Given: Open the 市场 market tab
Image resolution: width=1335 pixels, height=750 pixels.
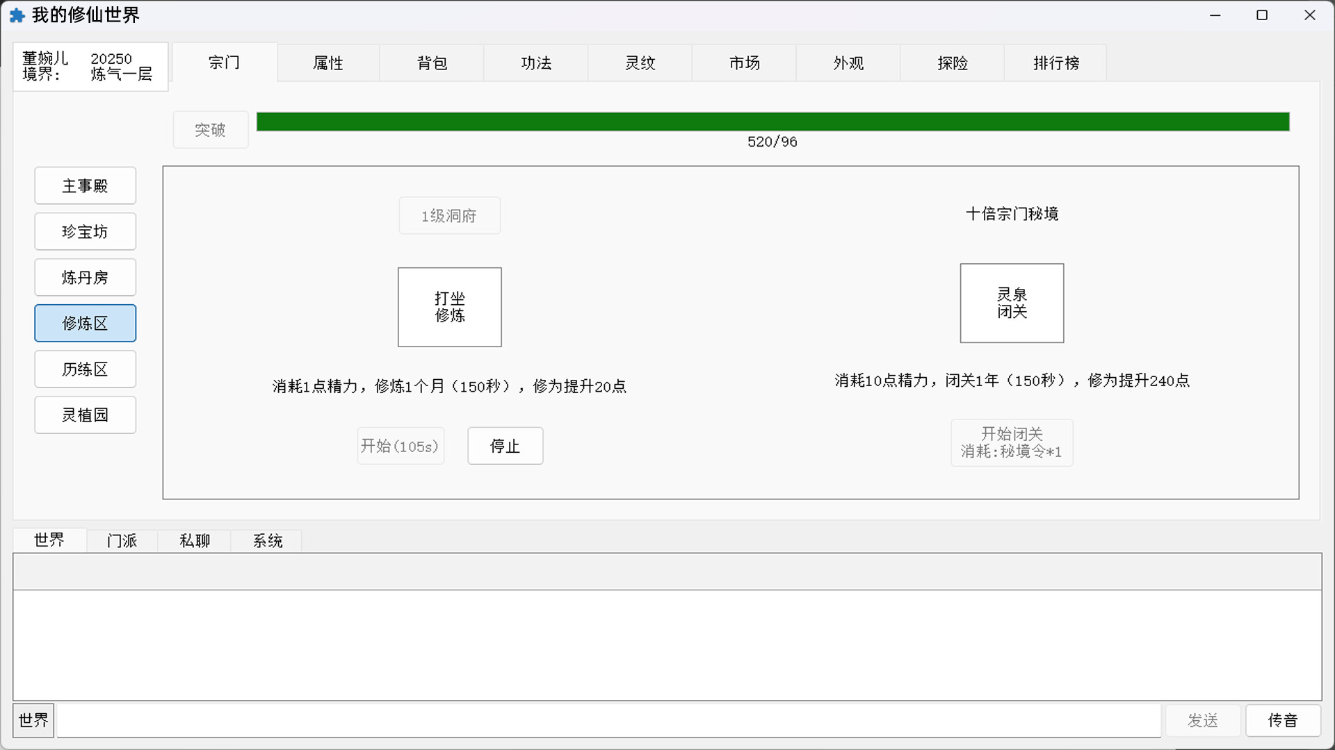Looking at the screenshot, I should [x=743, y=62].
